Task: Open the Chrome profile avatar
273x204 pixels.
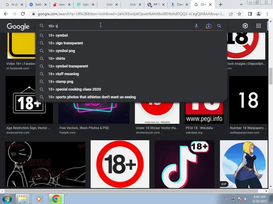Action: pos(259,14)
